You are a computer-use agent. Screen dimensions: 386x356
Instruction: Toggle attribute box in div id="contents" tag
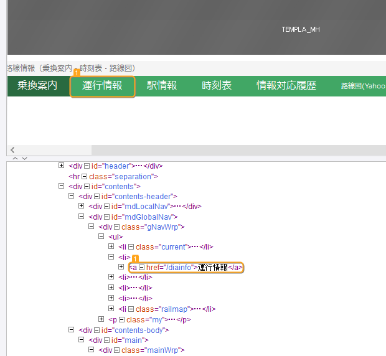(87, 187)
